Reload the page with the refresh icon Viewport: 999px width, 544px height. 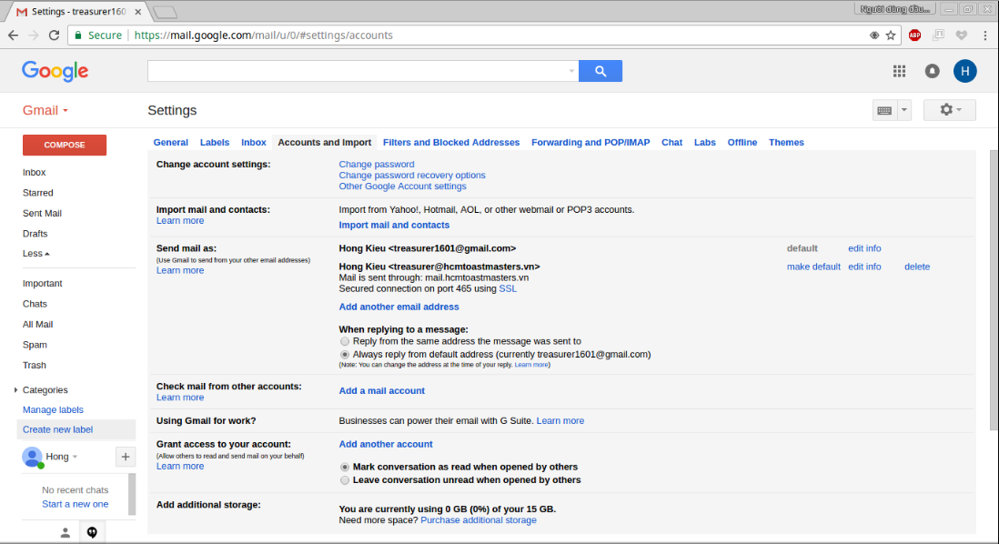click(x=55, y=35)
